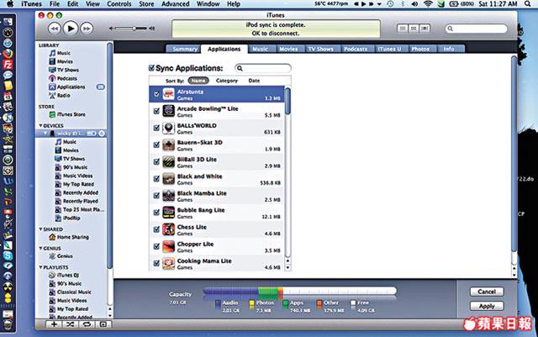The height and width of the screenshot is (337, 538).
Task: Sort applications by Date
Action: 254,81
